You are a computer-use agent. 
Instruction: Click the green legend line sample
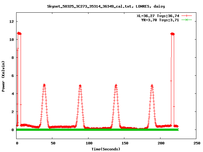tap(187, 20)
